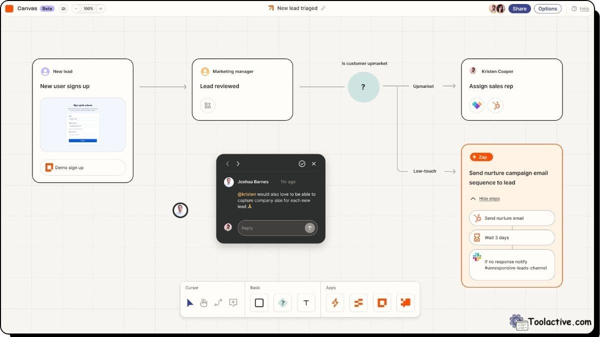This screenshot has width=600, height=337.
Task: Open the Options menu
Action: click(547, 8)
